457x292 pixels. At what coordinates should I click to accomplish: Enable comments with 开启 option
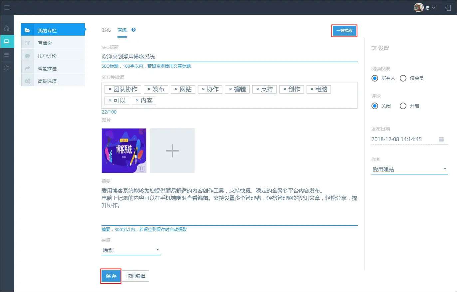point(403,106)
